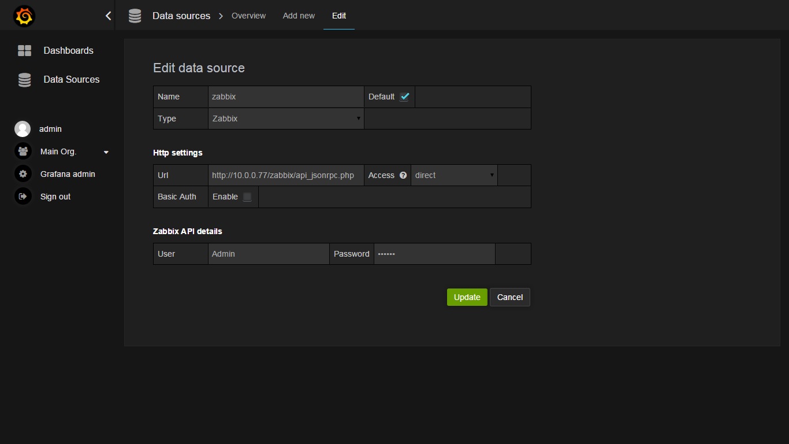The height and width of the screenshot is (444, 789).
Task: Click the Data Sources database icon in sidebar
Action: 24,80
